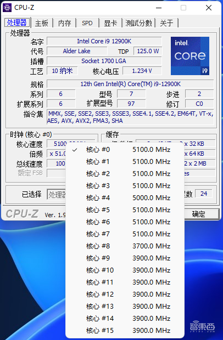Viewport: 223px width, 340px height.
Task: Select 核心 #8 at 3700.0 MHz
Action: (125, 246)
